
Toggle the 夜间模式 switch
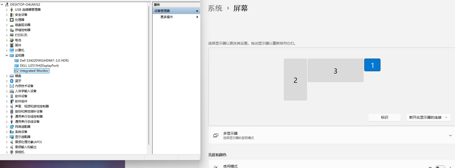click(x=440, y=167)
